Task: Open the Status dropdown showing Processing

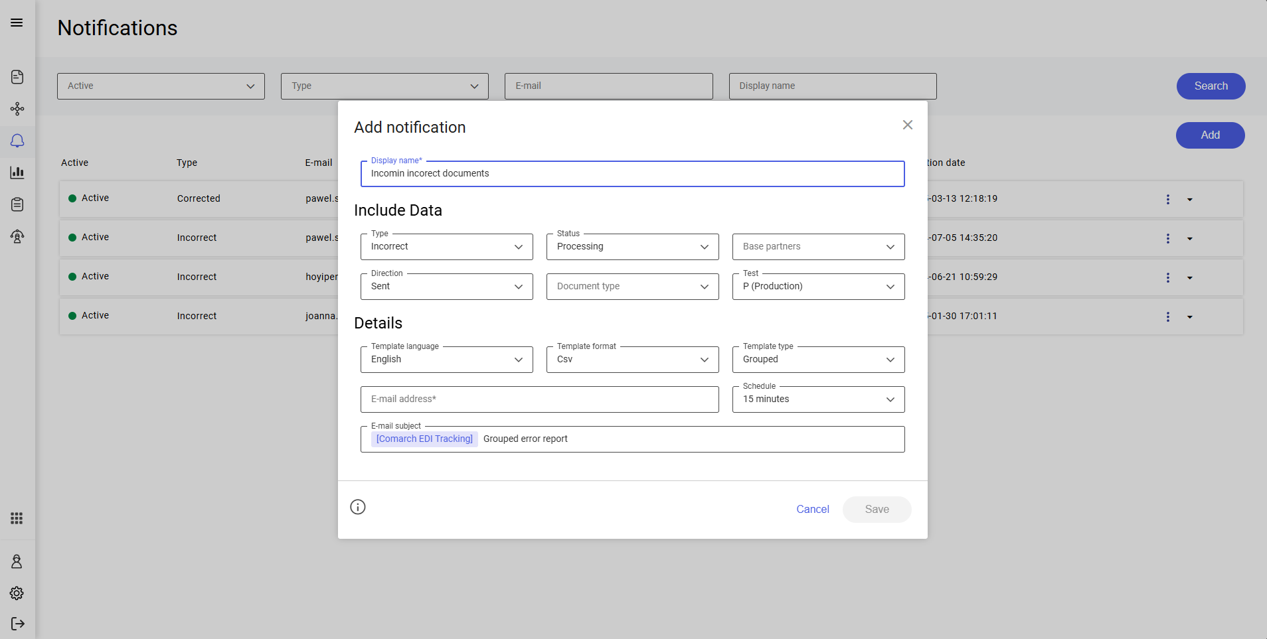Action: pos(632,247)
